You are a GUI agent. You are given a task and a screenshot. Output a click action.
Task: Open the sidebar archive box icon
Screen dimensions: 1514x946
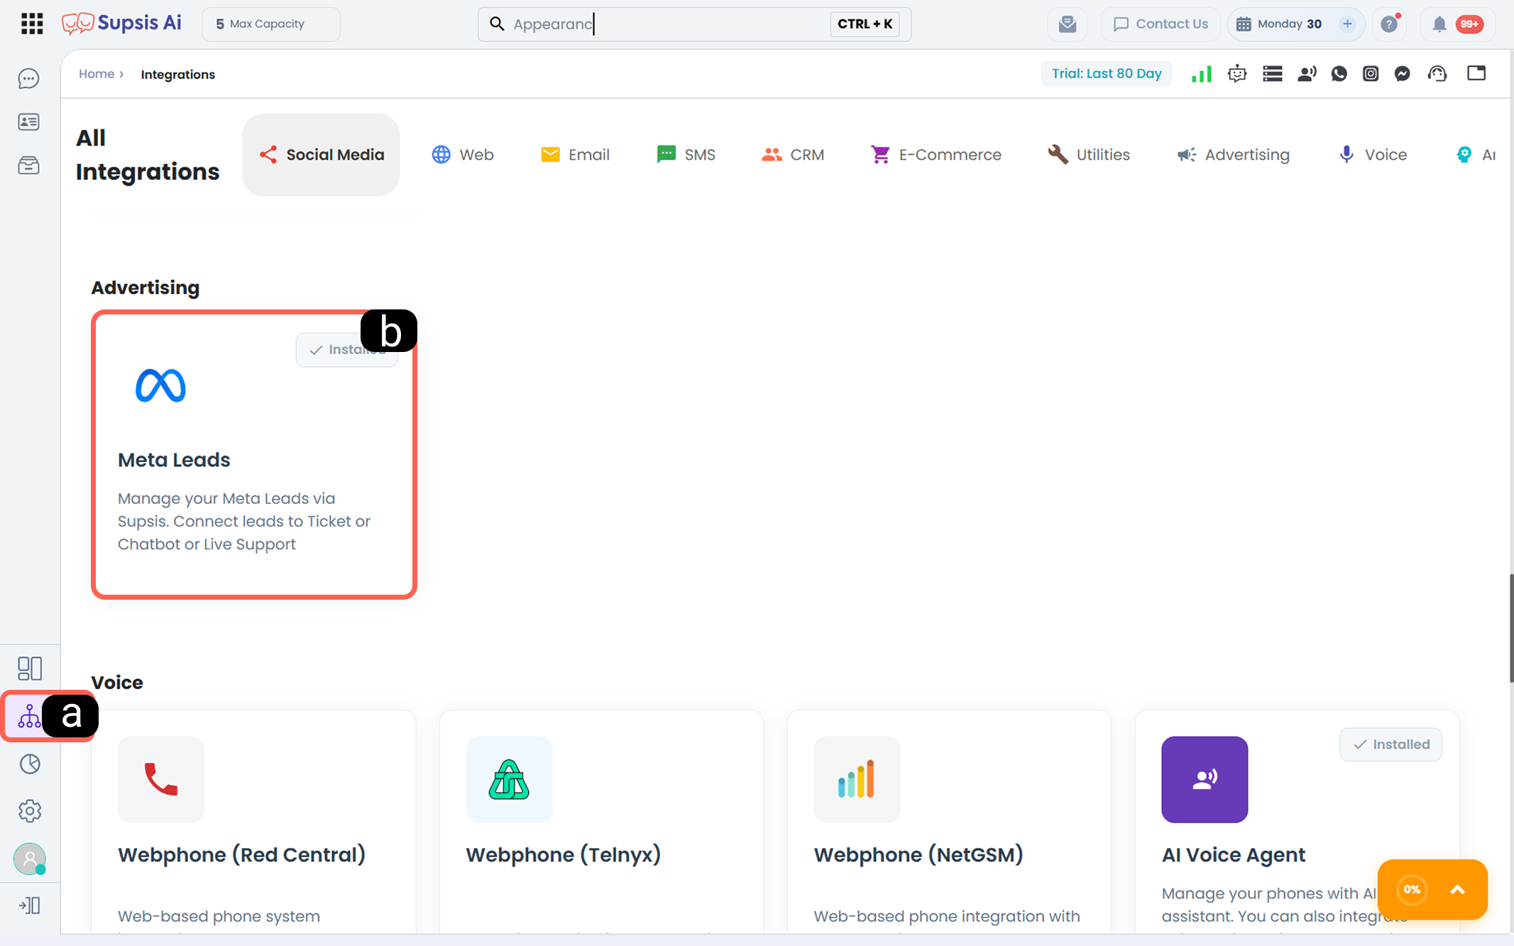click(x=29, y=165)
